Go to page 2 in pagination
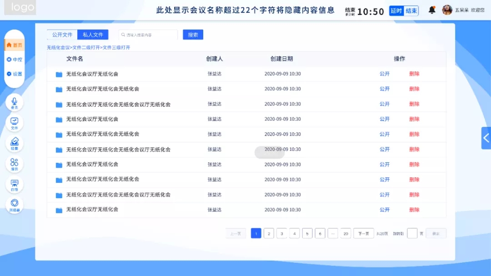This screenshot has width=491, height=276. point(269,233)
